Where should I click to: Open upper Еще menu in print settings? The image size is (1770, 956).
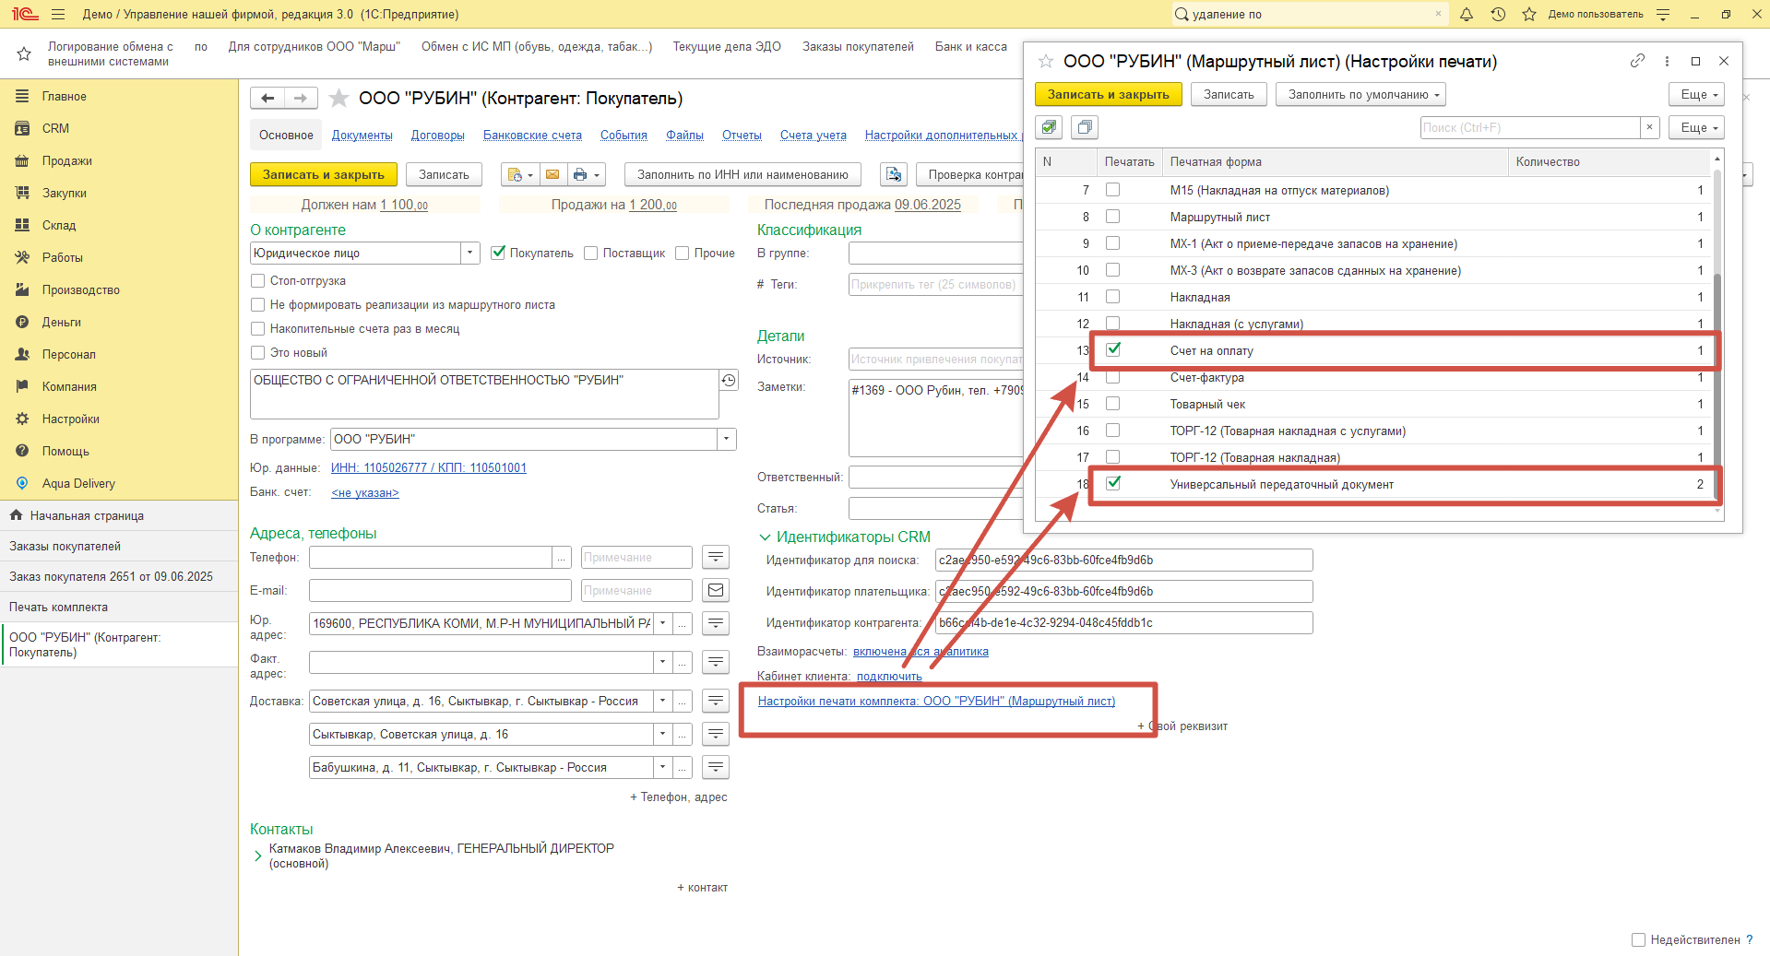click(1696, 94)
